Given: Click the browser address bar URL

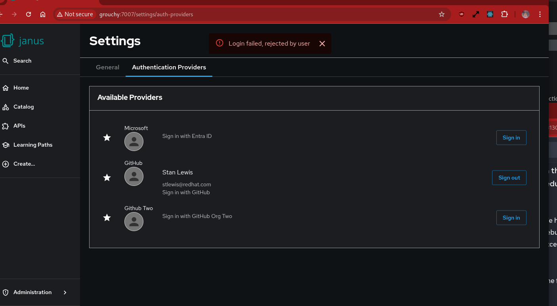Looking at the screenshot, I should pos(146,14).
